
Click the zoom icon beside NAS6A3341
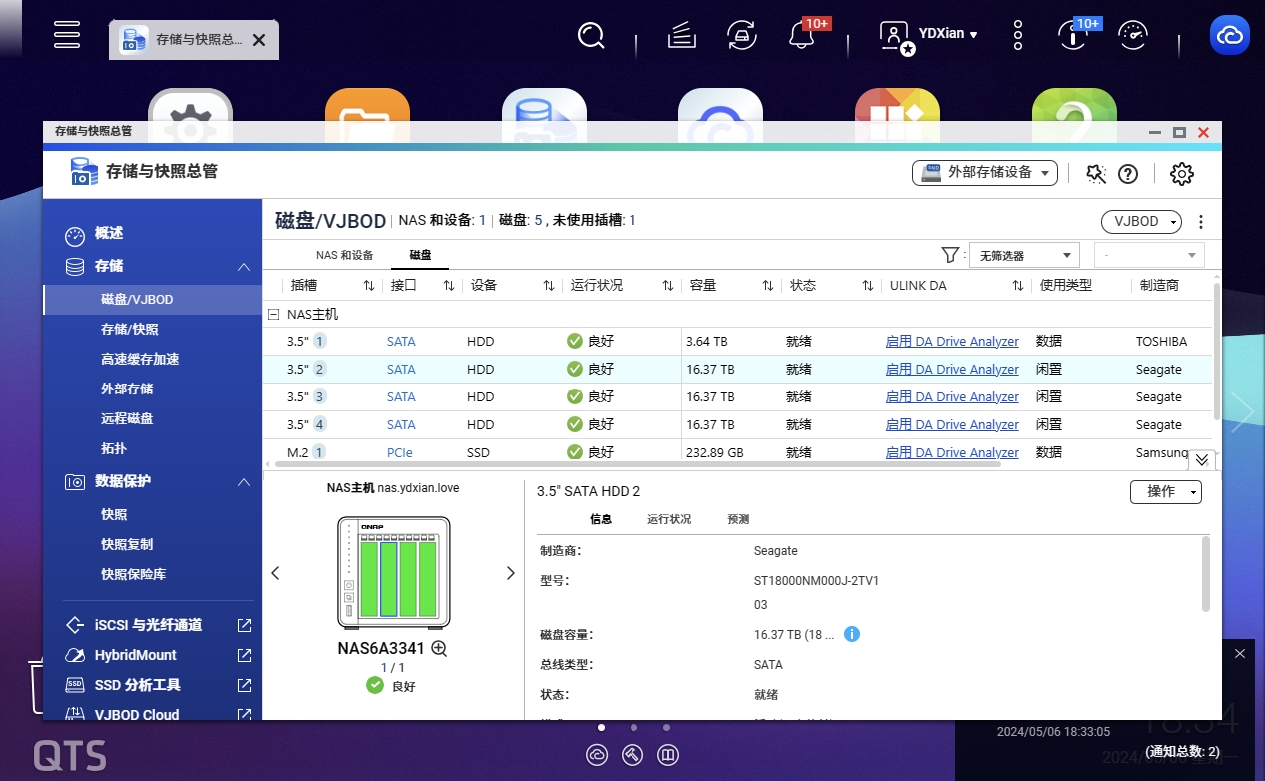[x=438, y=648]
